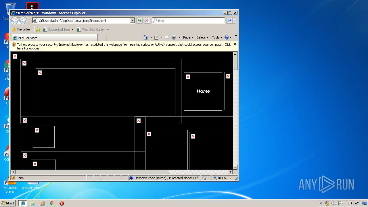Open the Tools menu
This screenshot has width=368, height=207.
pyautogui.click(x=217, y=37)
